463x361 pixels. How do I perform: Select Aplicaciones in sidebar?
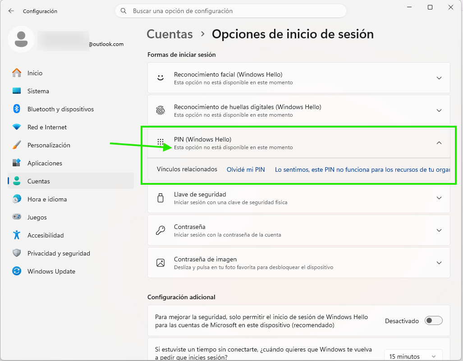tap(71, 163)
